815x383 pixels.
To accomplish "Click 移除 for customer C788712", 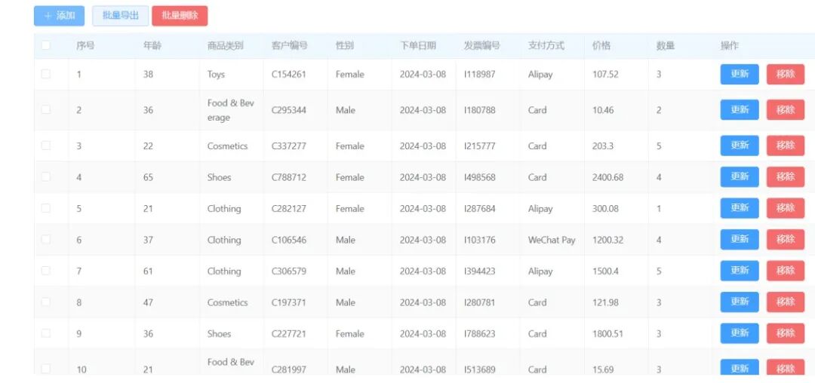I will click(x=786, y=177).
